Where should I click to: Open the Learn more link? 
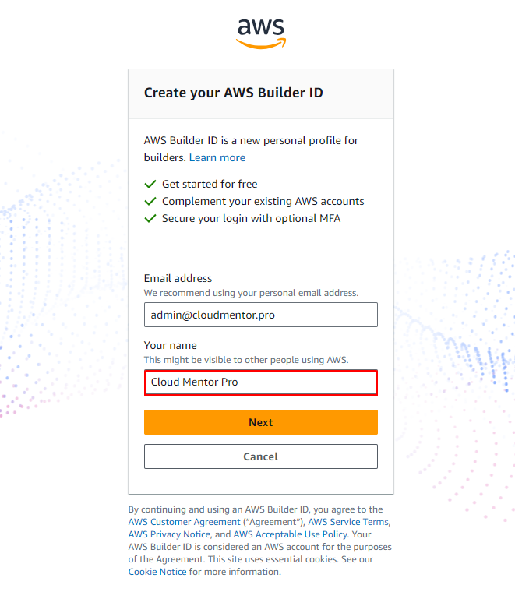217,157
